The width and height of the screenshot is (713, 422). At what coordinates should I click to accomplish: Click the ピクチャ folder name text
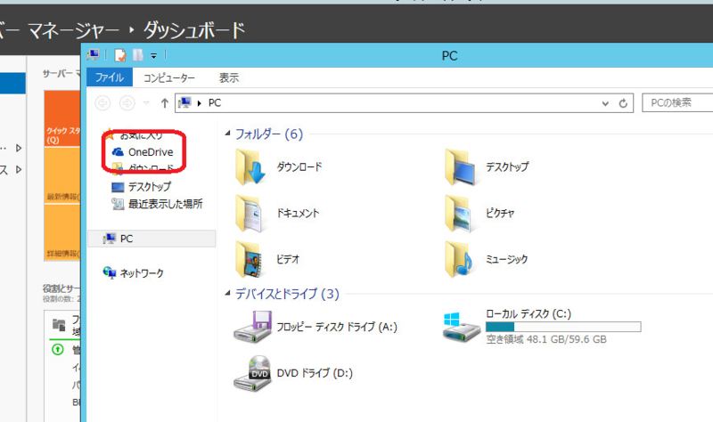pyautogui.click(x=500, y=214)
